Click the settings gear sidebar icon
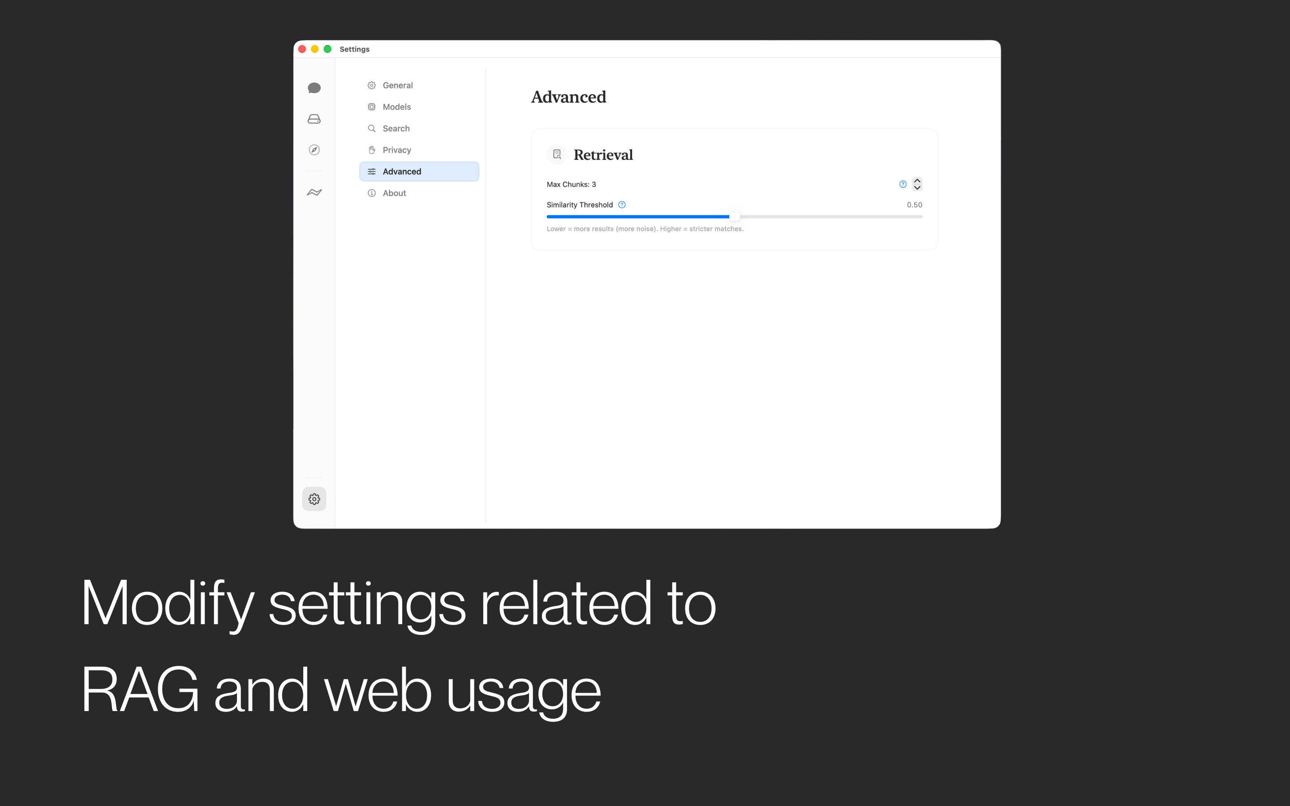This screenshot has height=806, width=1290. [x=314, y=499]
